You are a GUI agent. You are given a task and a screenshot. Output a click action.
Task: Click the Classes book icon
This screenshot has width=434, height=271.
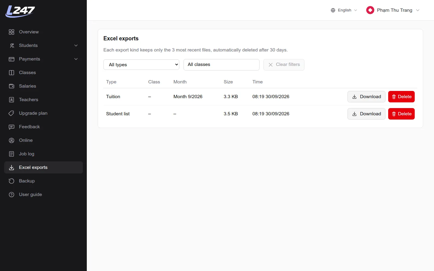click(11, 73)
